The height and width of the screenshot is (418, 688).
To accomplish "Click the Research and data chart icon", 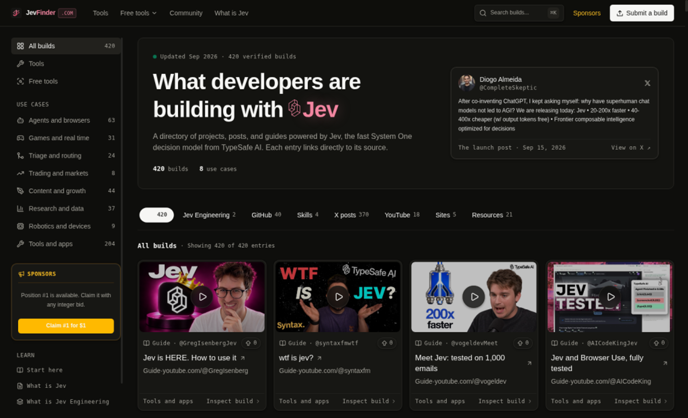I will (20, 209).
